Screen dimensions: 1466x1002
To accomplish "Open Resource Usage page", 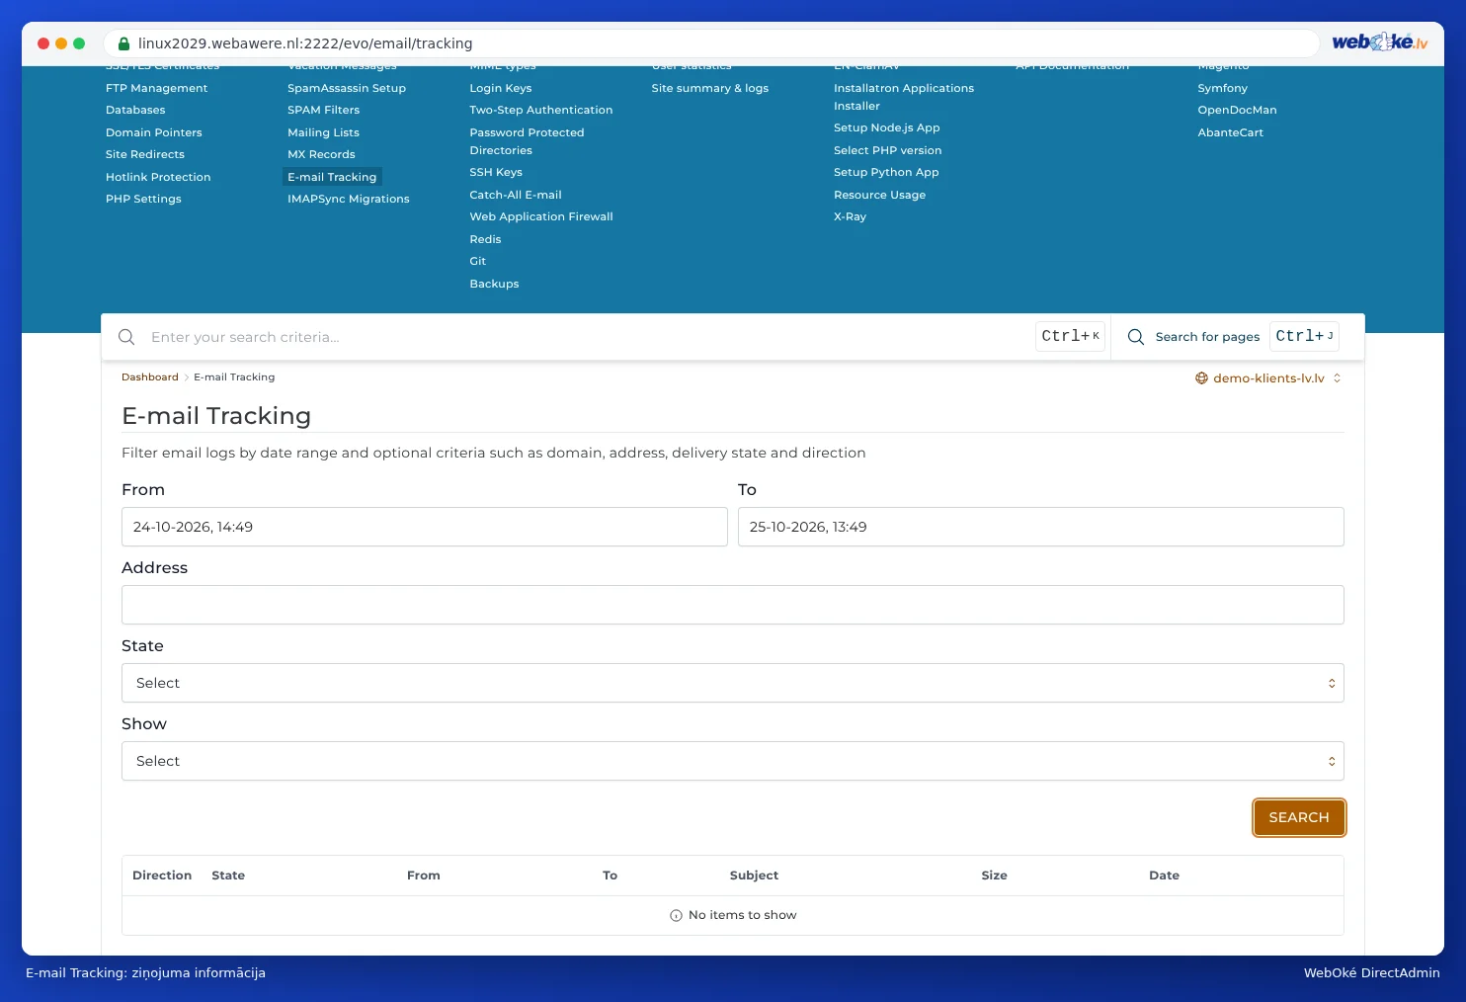I will point(879,195).
